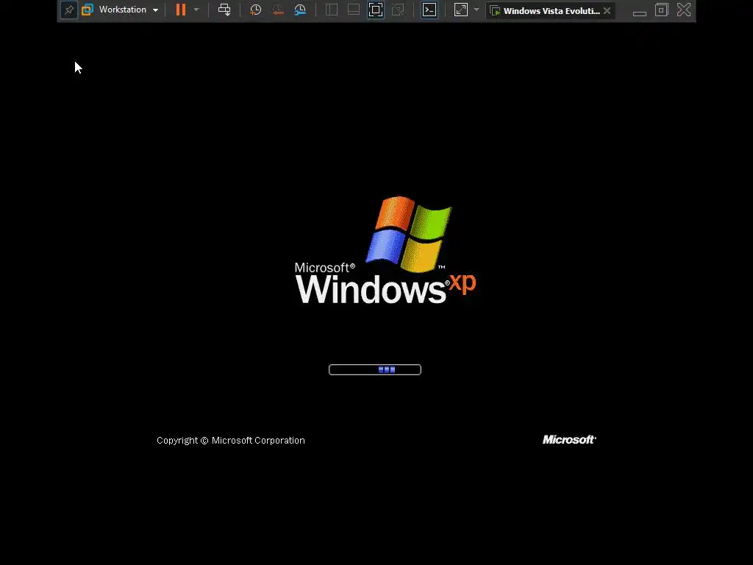753x565 pixels.
Task: Toggle the toolbar pin icon
Action: tap(69, 10)
